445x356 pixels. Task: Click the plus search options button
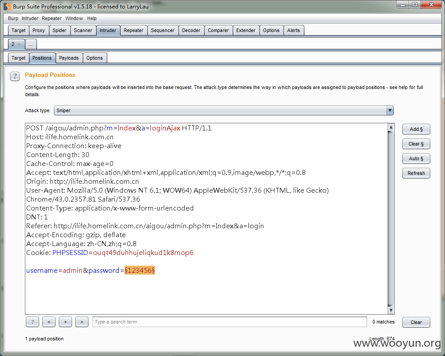tap(65, 322)
